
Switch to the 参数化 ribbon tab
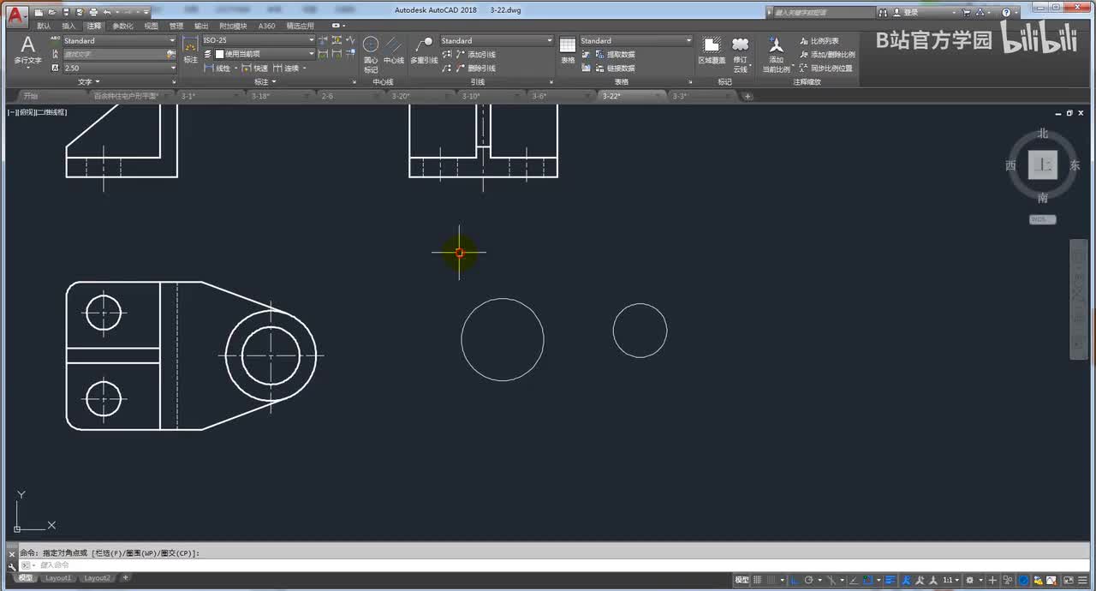pos(123,27)
